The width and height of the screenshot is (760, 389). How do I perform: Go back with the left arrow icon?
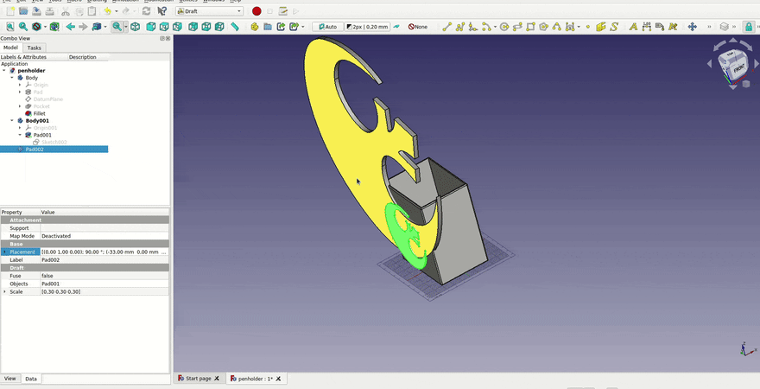click(x=71, y=27)
